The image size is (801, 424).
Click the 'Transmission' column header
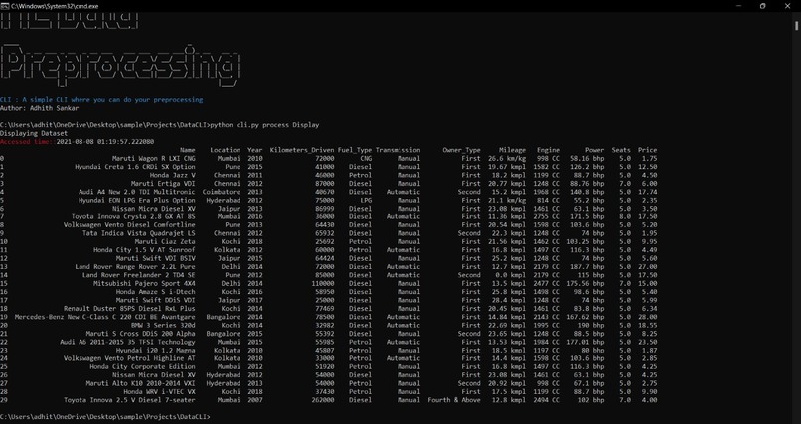click(x=398, y=150)
